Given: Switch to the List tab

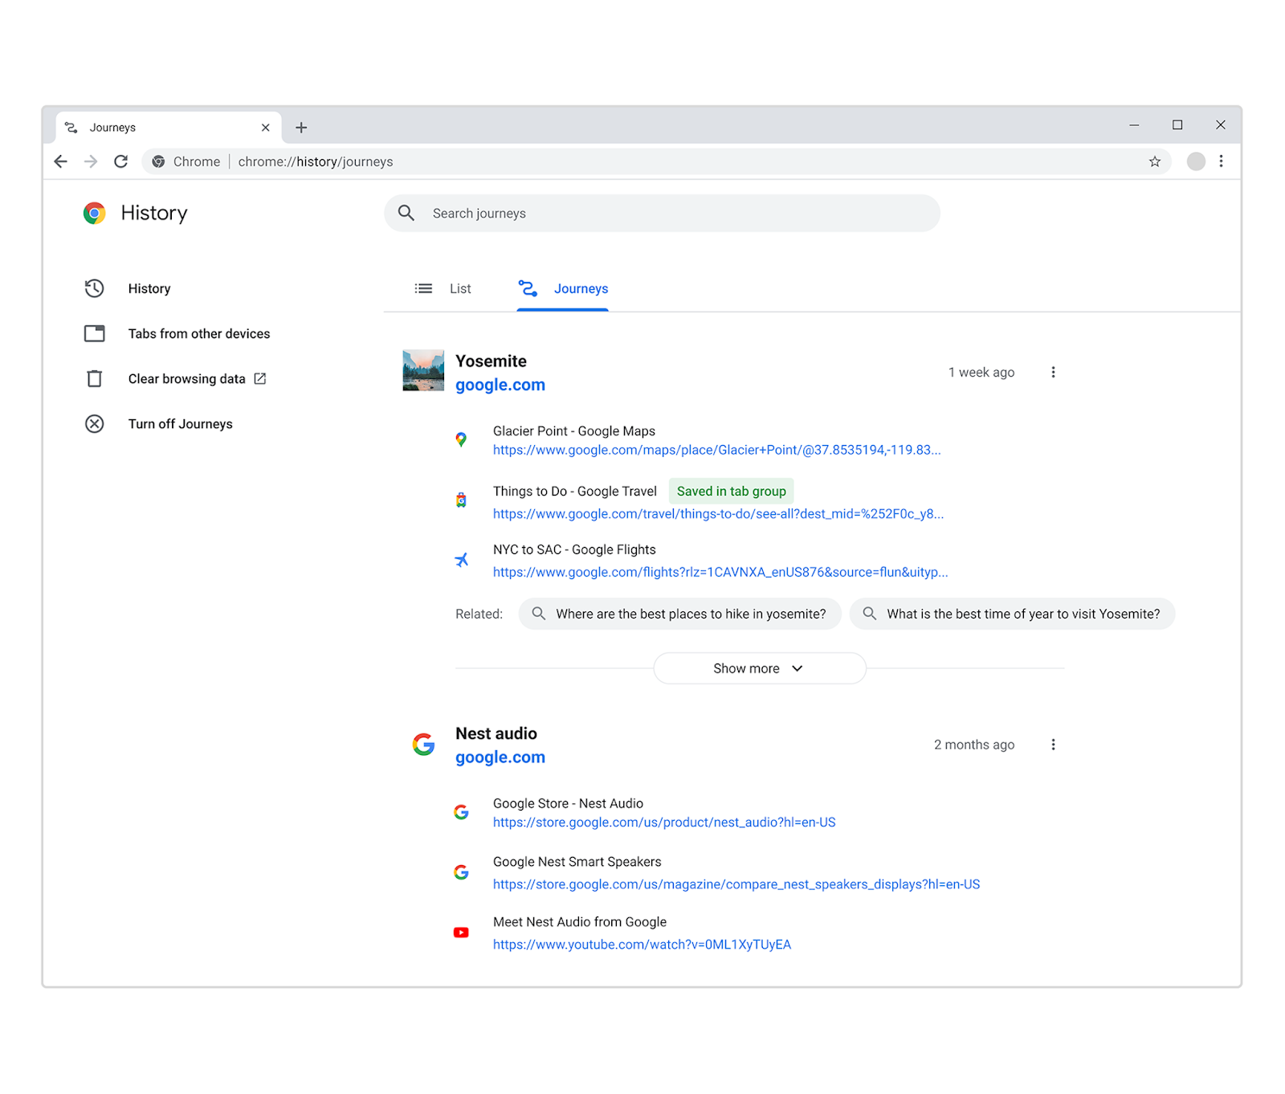Looking at the screenshot, I should pos(443,288).
